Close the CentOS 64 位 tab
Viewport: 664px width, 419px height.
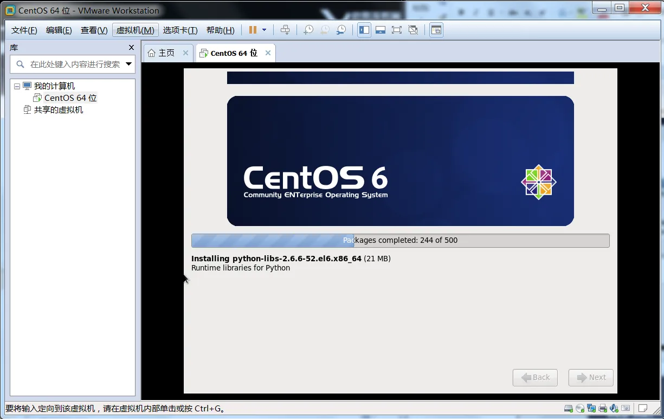coord(268,53)
